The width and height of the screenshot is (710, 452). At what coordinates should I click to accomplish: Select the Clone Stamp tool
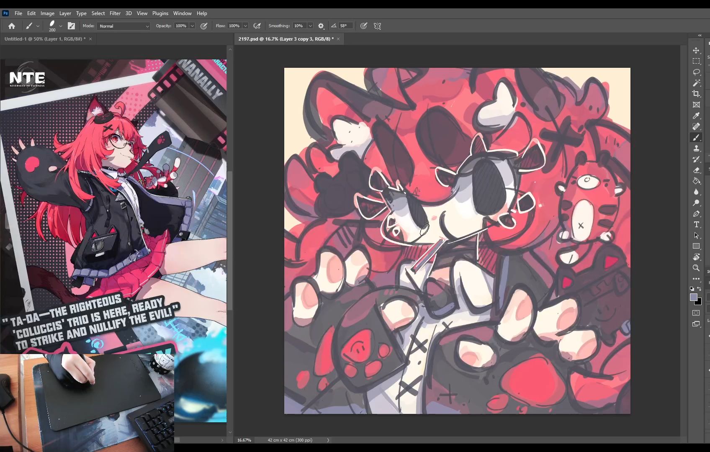click(696, 148)
